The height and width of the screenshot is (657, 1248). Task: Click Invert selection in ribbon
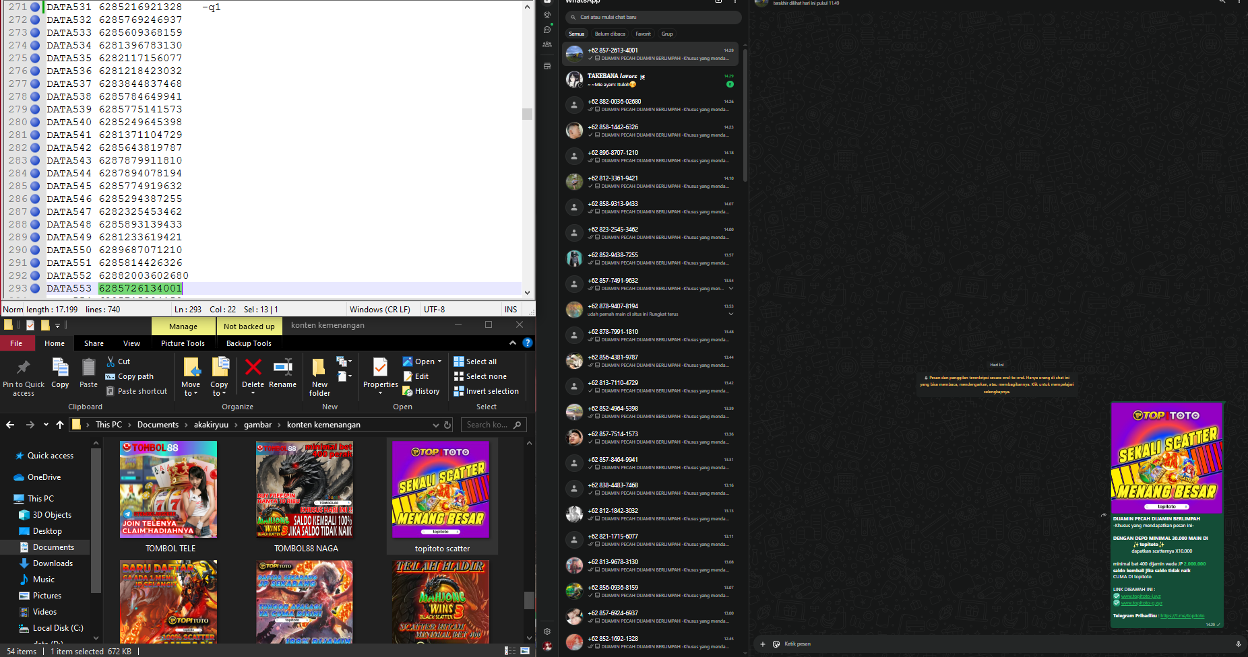486,391
